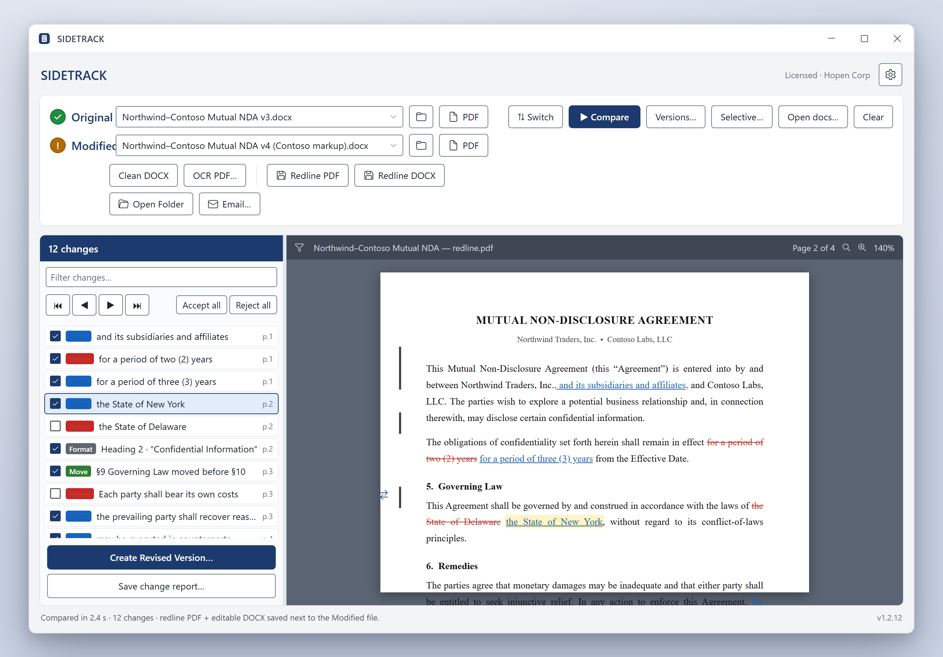Clear the loaded documents
Viewport: 943px width, 657px height.
pos(873,117)
